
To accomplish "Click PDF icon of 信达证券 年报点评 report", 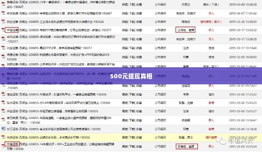I will pyautogui.click(x=3, y=94).
